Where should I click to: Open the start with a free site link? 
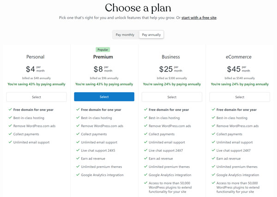point(199,18)
